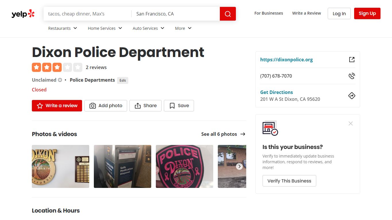Click the phone call icon
This screenshot has width=392, height=220.
pos(352,76)
